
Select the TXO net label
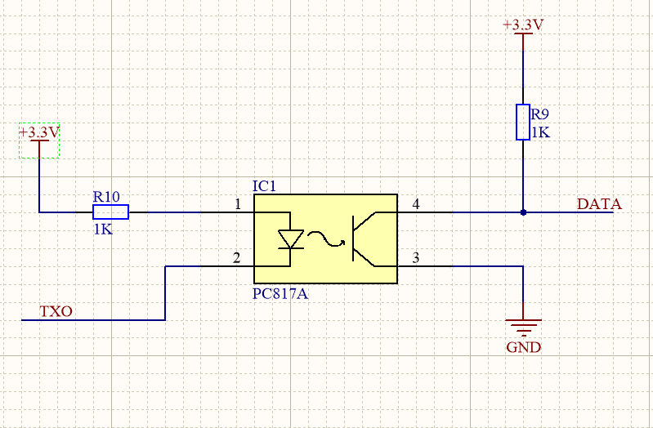pyautogui.click(x=56, y=311)
